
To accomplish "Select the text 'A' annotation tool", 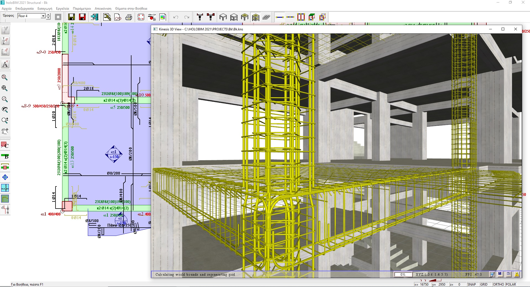I will click(5, 64).
